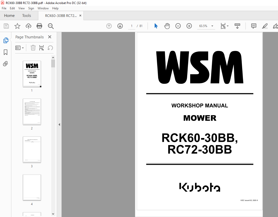The image size is (278, 217).
Task: Click the fit page width icon
Action: pyautogui.click(x=223, y=26)
